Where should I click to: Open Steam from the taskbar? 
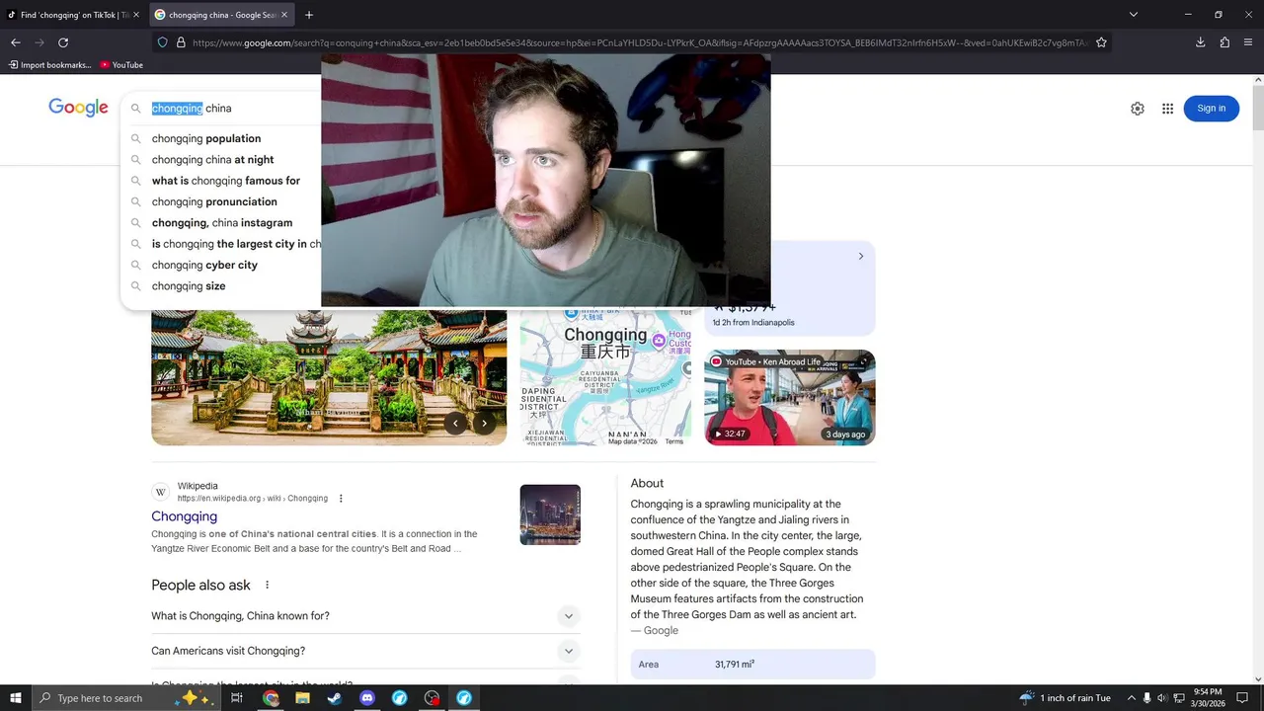click(335, 698)
